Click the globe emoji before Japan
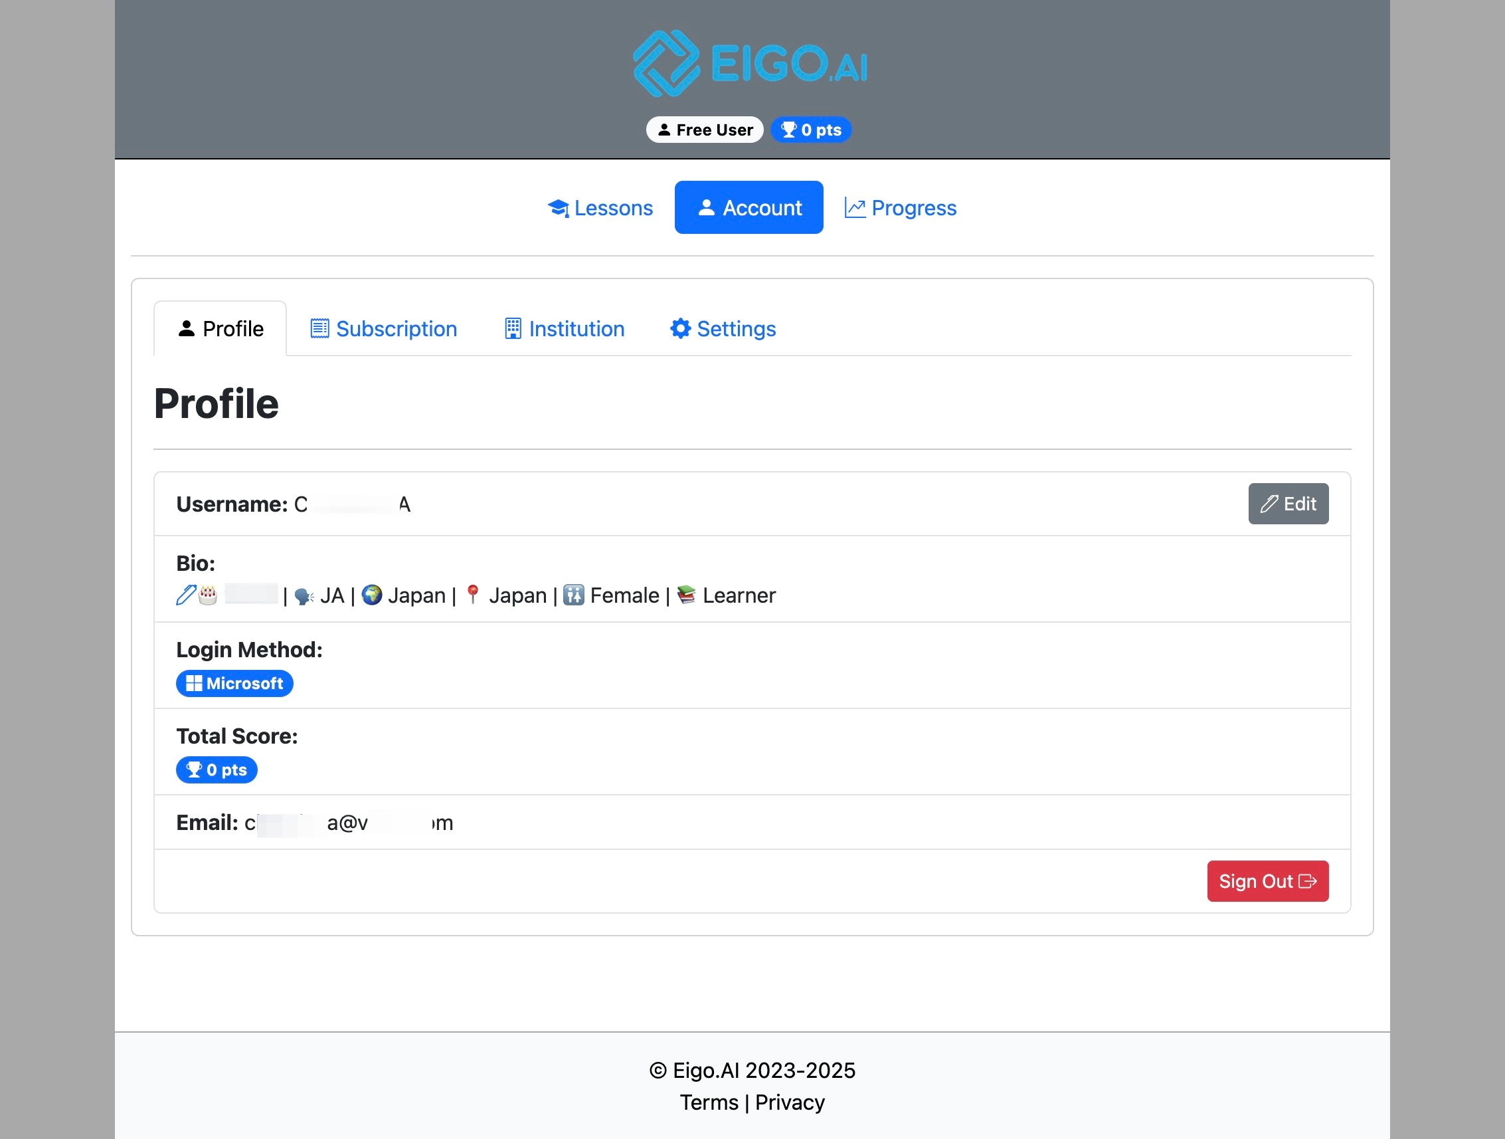1505x1139 pixels. coord(371,595)
